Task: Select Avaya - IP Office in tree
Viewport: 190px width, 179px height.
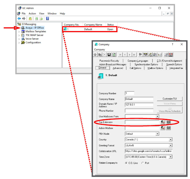Action: coord(35,28)
